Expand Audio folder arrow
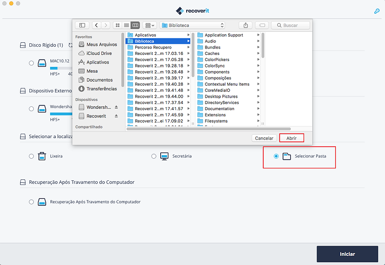The image size is (385, 265). click(x=258, y=41)
